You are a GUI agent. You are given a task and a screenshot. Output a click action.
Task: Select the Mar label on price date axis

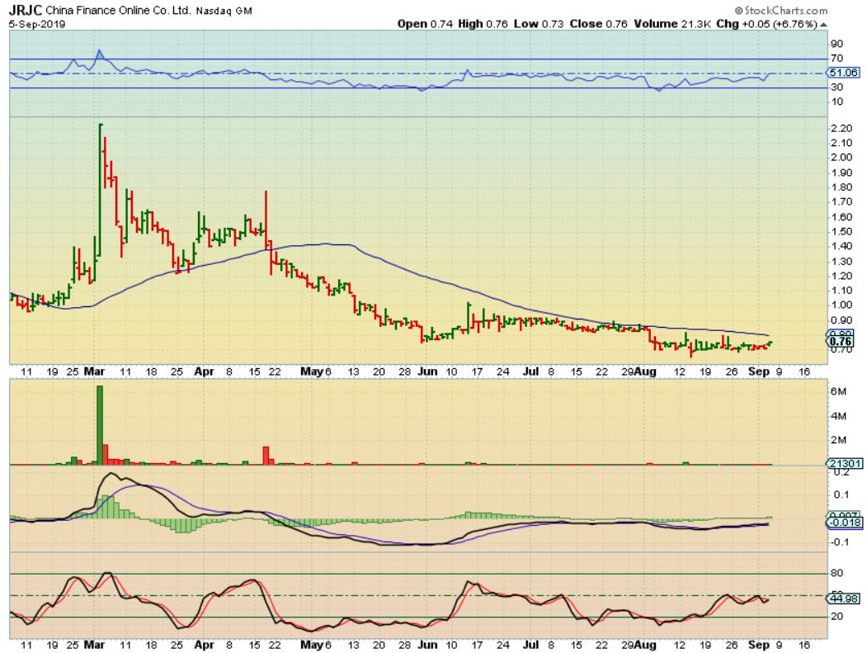click(92, 372)
